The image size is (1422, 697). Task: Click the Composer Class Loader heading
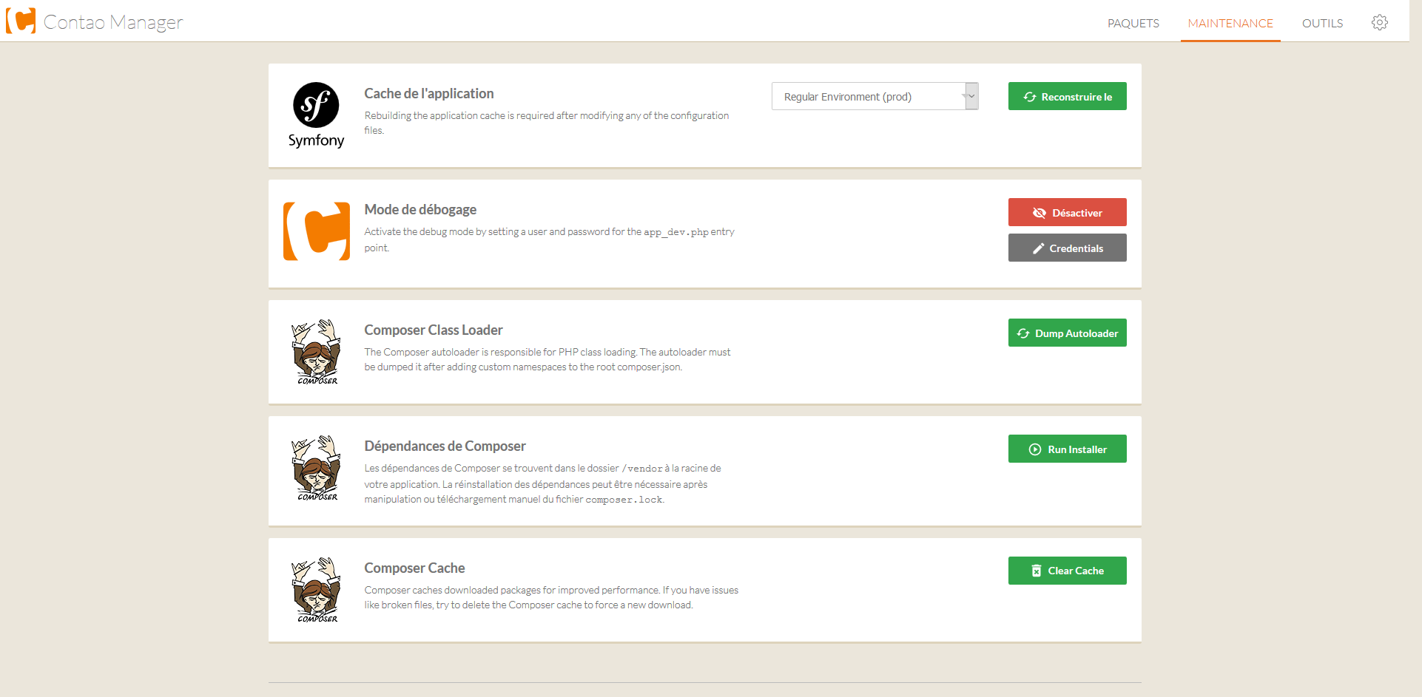coord(434,330)
